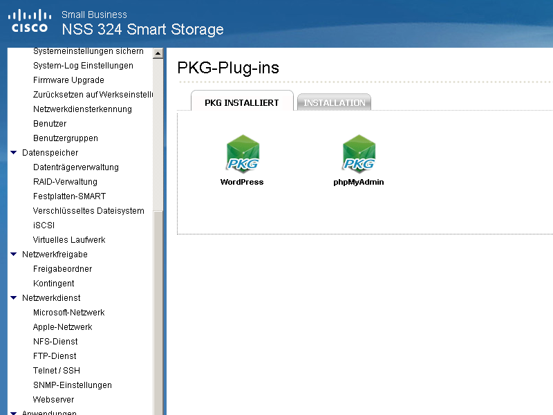
Task: Click the PKG-Plug-ins page heading
Action: [x=228, y=68]
